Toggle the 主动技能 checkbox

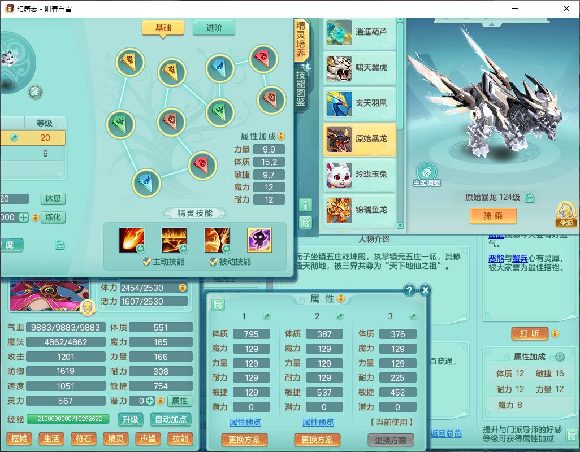(146, 262)
